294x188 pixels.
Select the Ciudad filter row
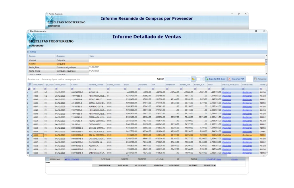coord(146,60)
